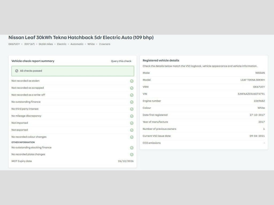Click the tick beside No mileage discrepancy
Screen dimensions: 274x205
[x=132, y=116]
